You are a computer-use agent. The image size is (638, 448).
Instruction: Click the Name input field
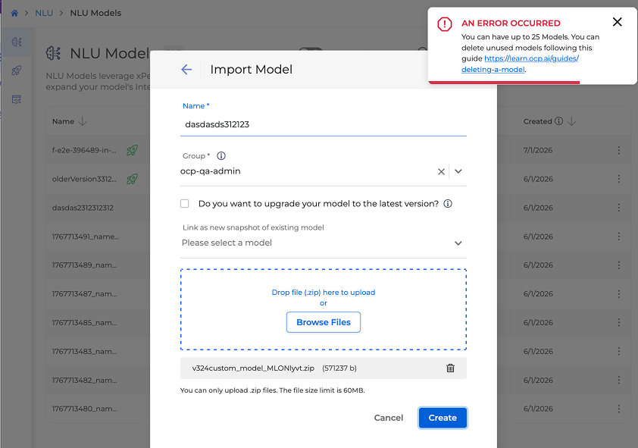tap(324, 124)
